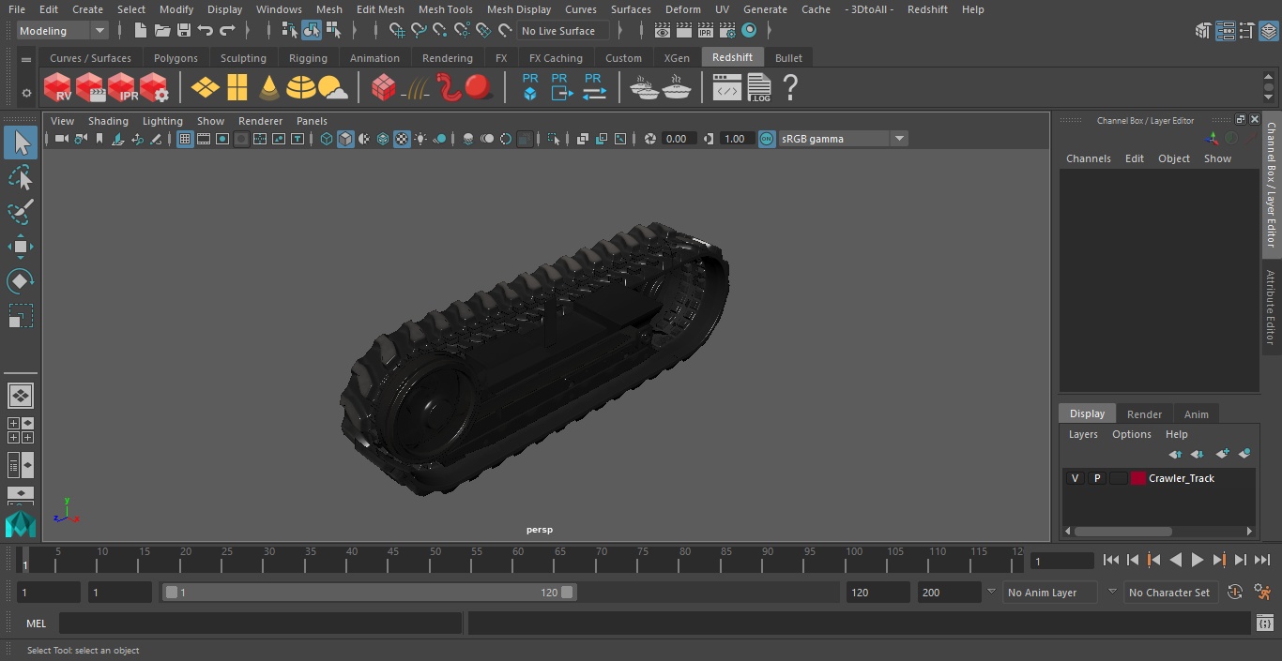Click the Undo arrow icon
The width and height of the screenshot is (1282, 661).
point(206,31)
